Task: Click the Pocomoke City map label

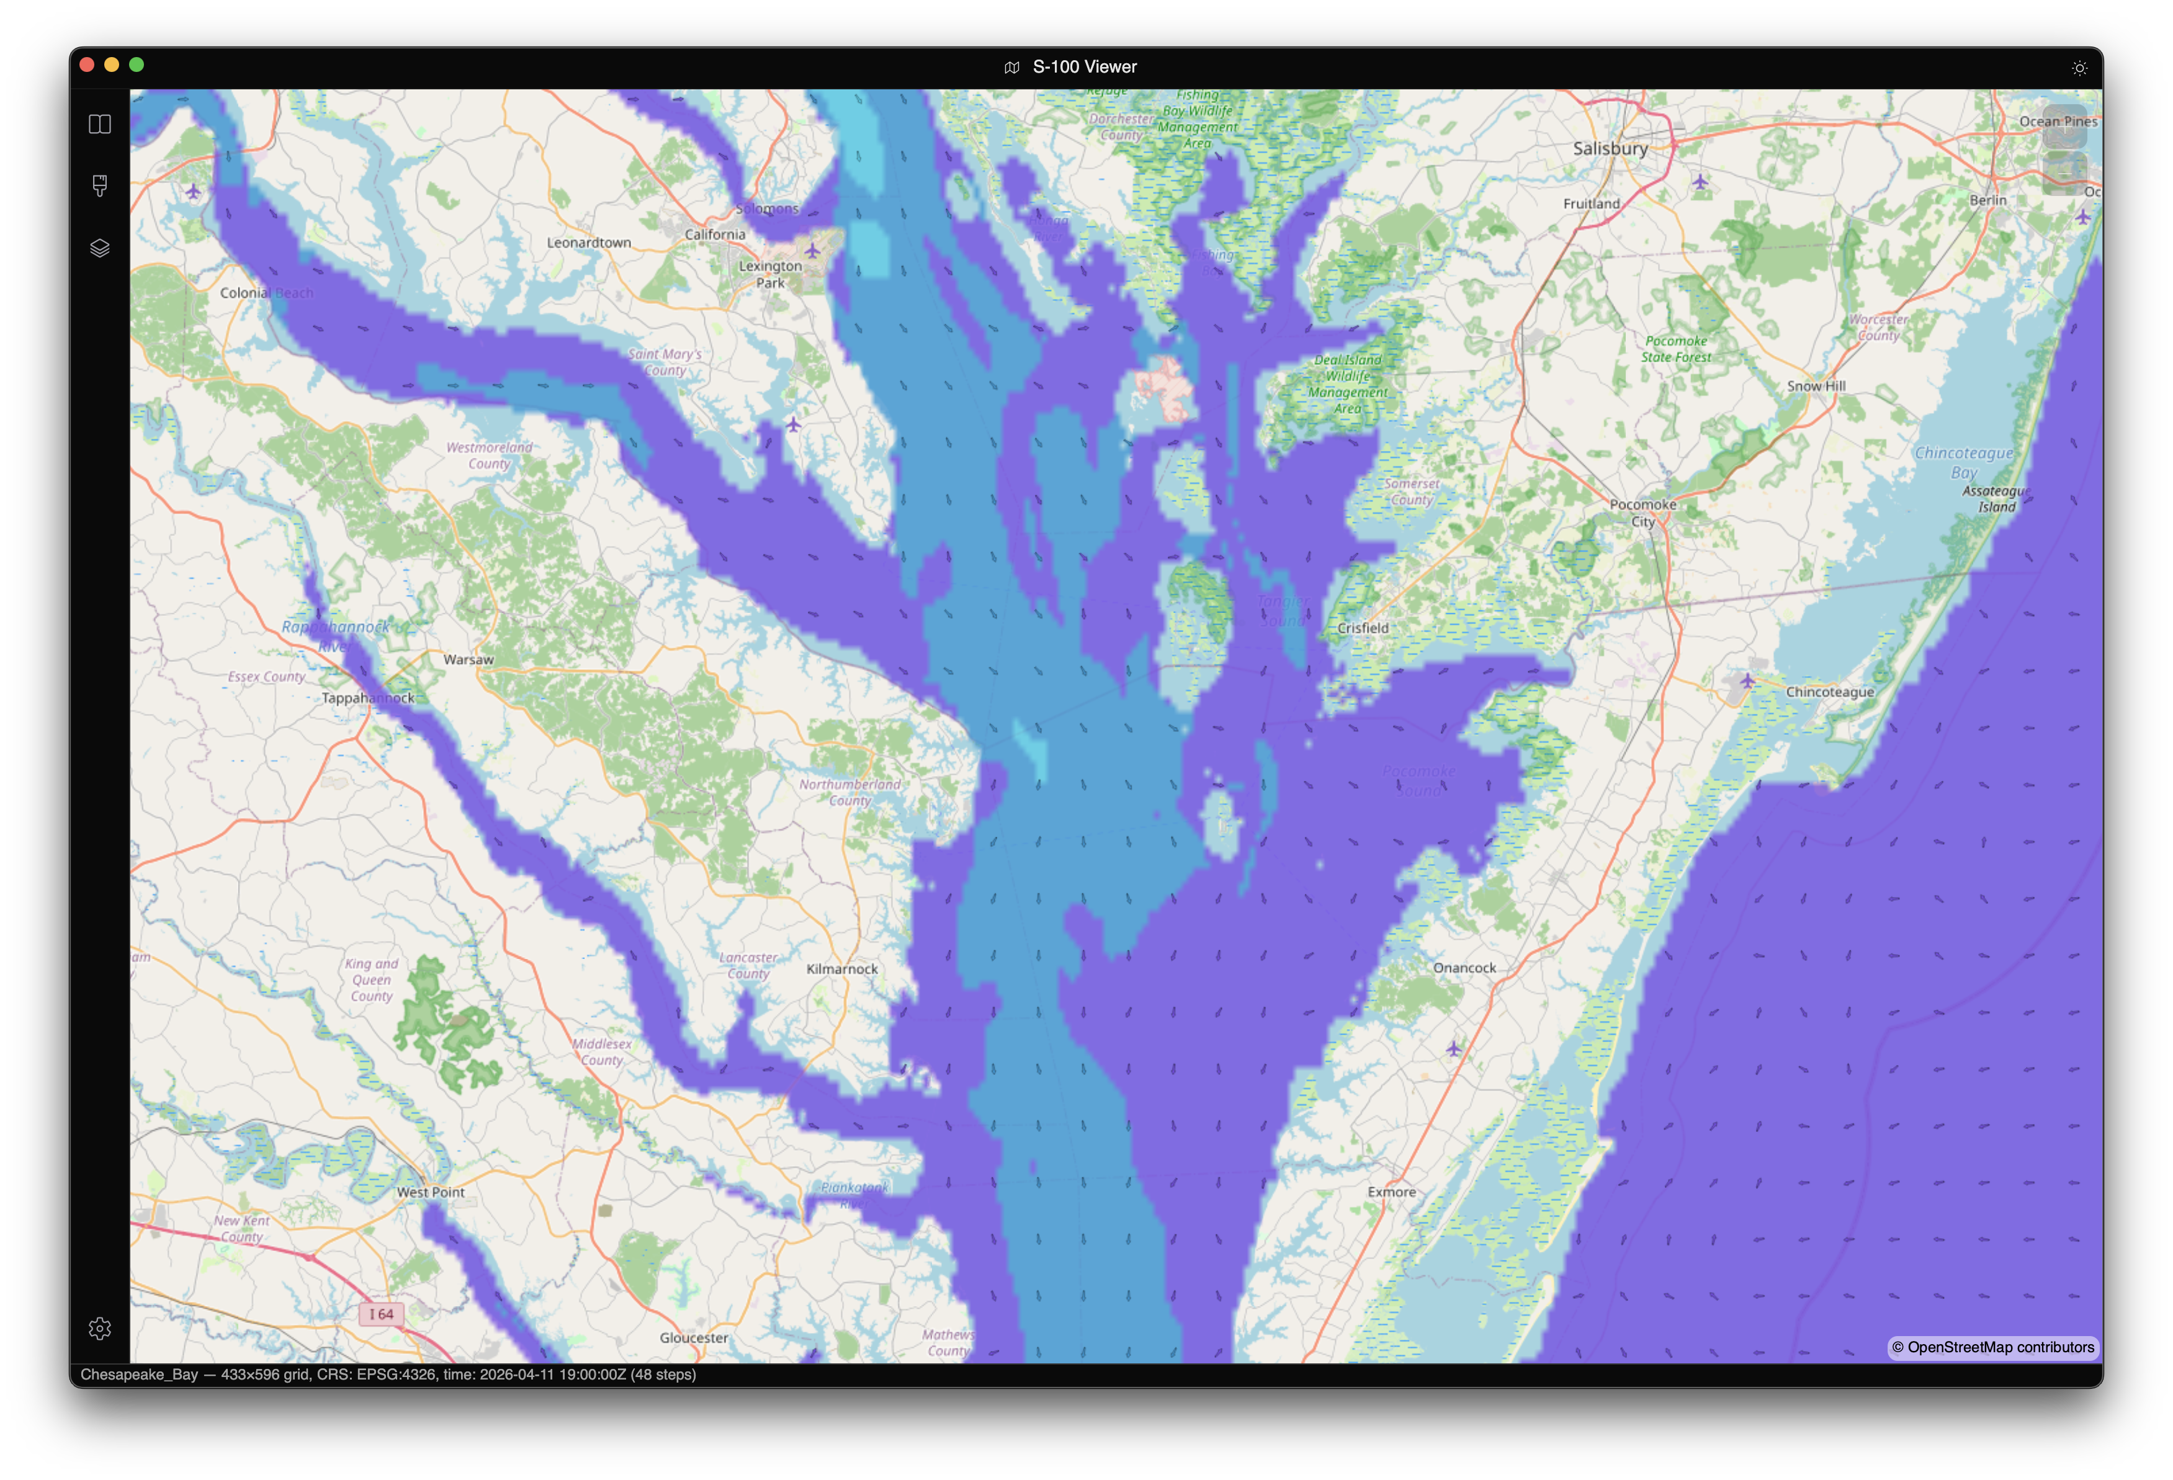Action: (x=1643, y=512)
